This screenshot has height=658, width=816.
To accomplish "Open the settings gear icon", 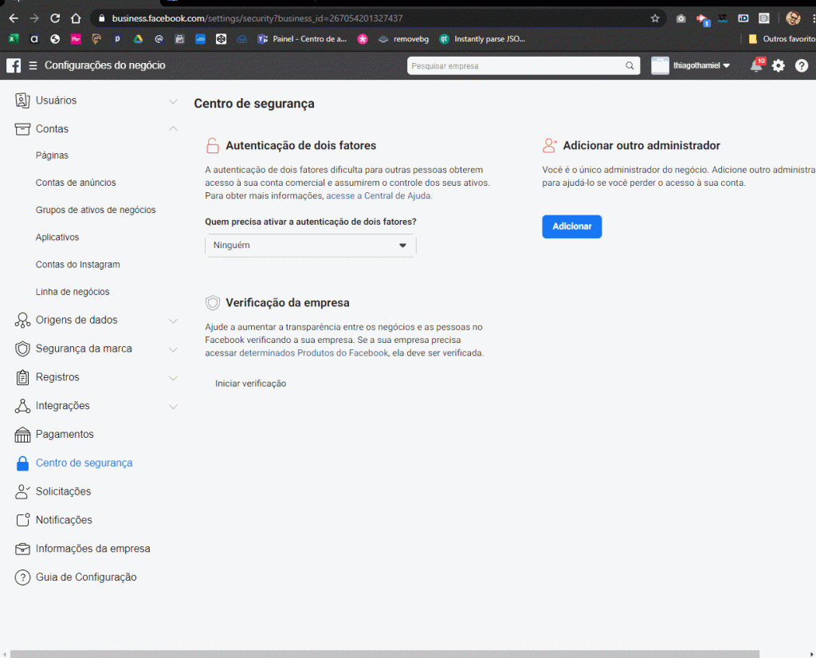I will [779, 66].
